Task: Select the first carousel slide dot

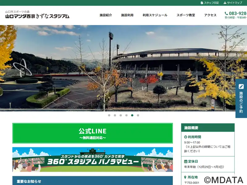Action: click(x=109, y=115)
